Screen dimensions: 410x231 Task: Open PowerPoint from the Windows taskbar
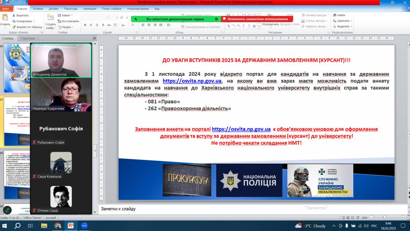tap(71, 226)
